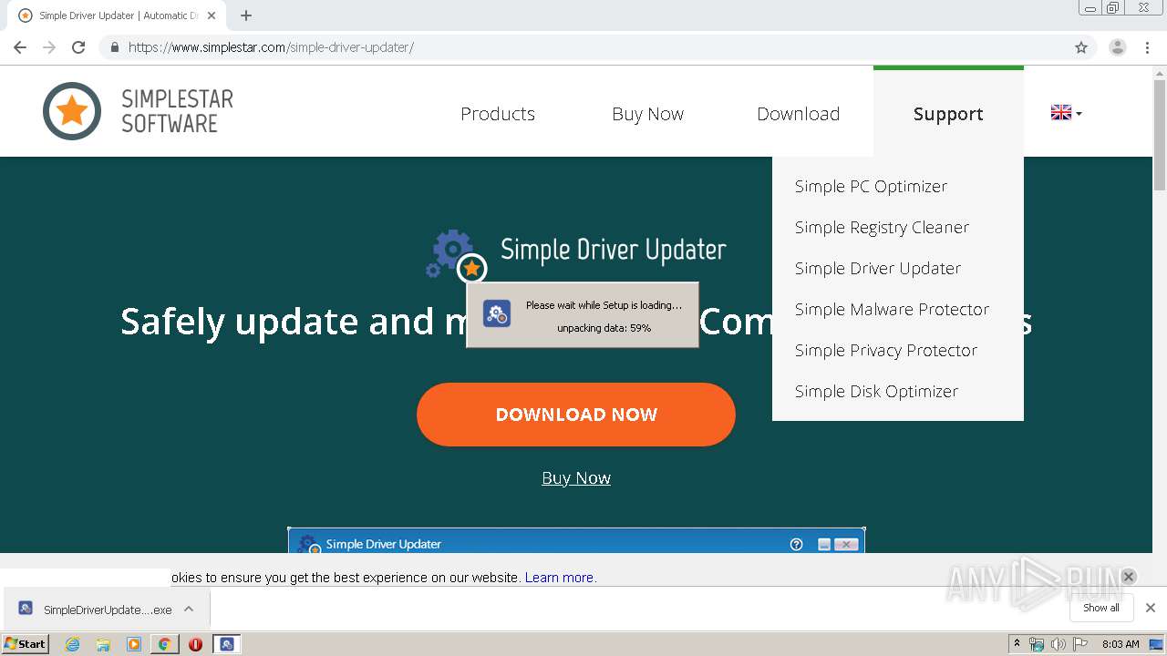Open a new tab with plus icon
1167x656 pixels.
(x=246, y=15)
